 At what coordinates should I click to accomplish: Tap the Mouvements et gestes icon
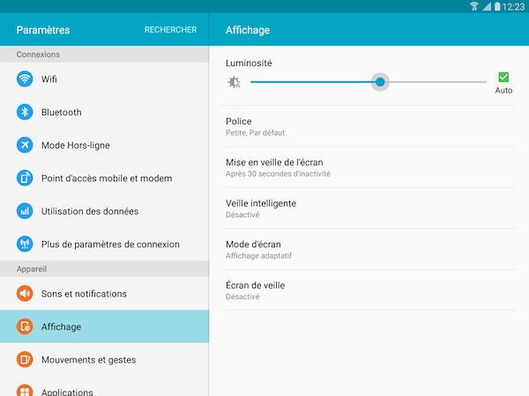tap(25, 360)
